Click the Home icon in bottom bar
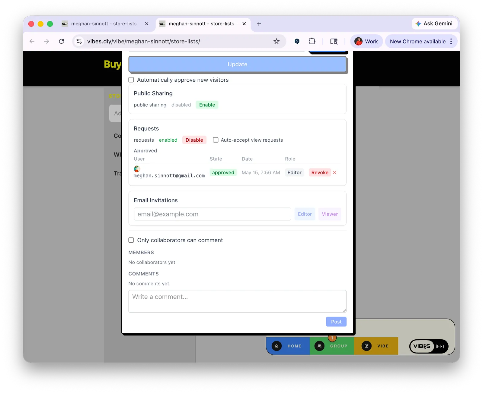This screenshot has width=483, height=393. tap(277, 346)
